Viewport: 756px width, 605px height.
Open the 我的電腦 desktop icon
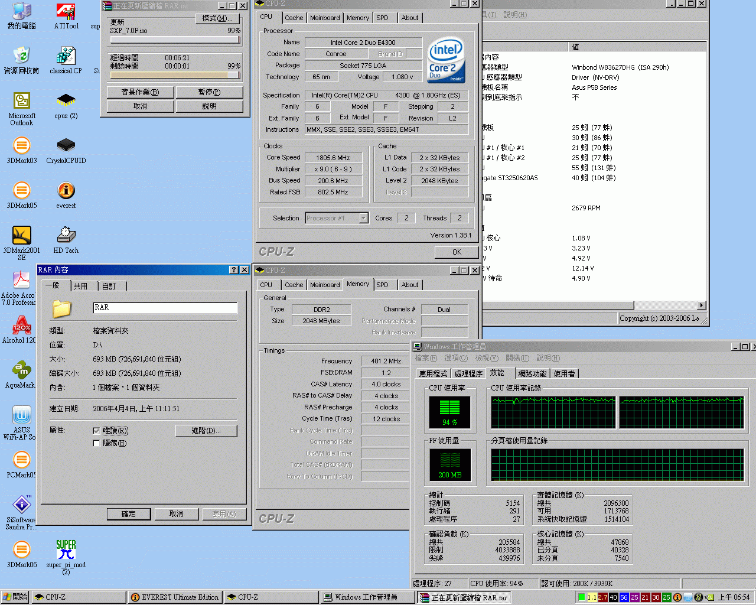pyautogui.click(x=21, y=15)
